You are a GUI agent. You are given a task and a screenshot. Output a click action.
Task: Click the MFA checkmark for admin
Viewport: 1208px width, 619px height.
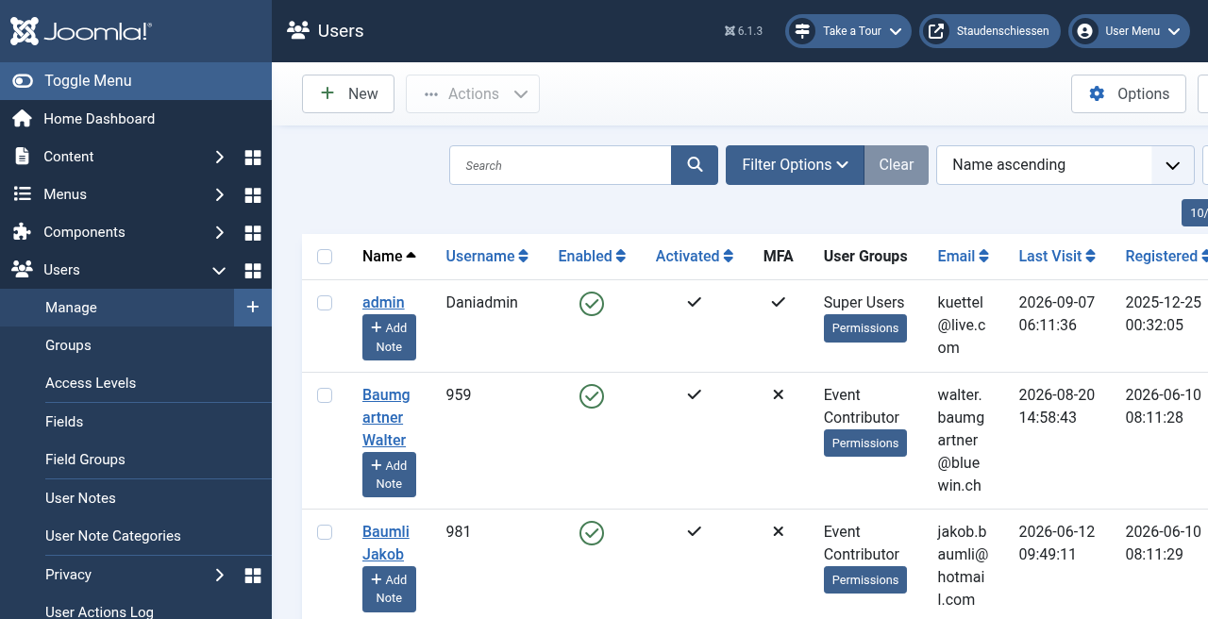coord(779,302)
